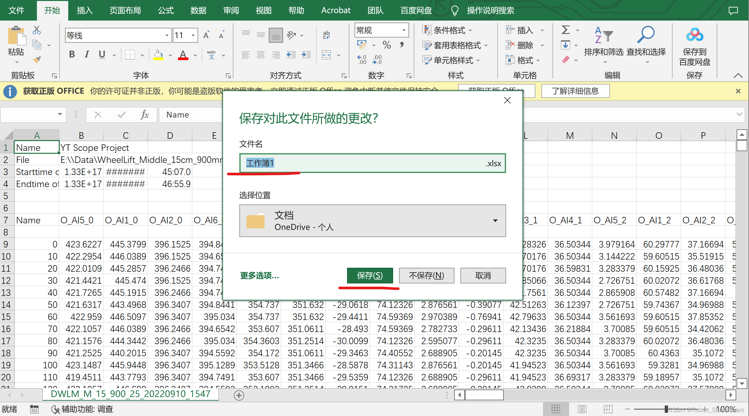Open 更多选项 link in save dialog
Screen dimensions: 749x416
click(x=259, y=275)
